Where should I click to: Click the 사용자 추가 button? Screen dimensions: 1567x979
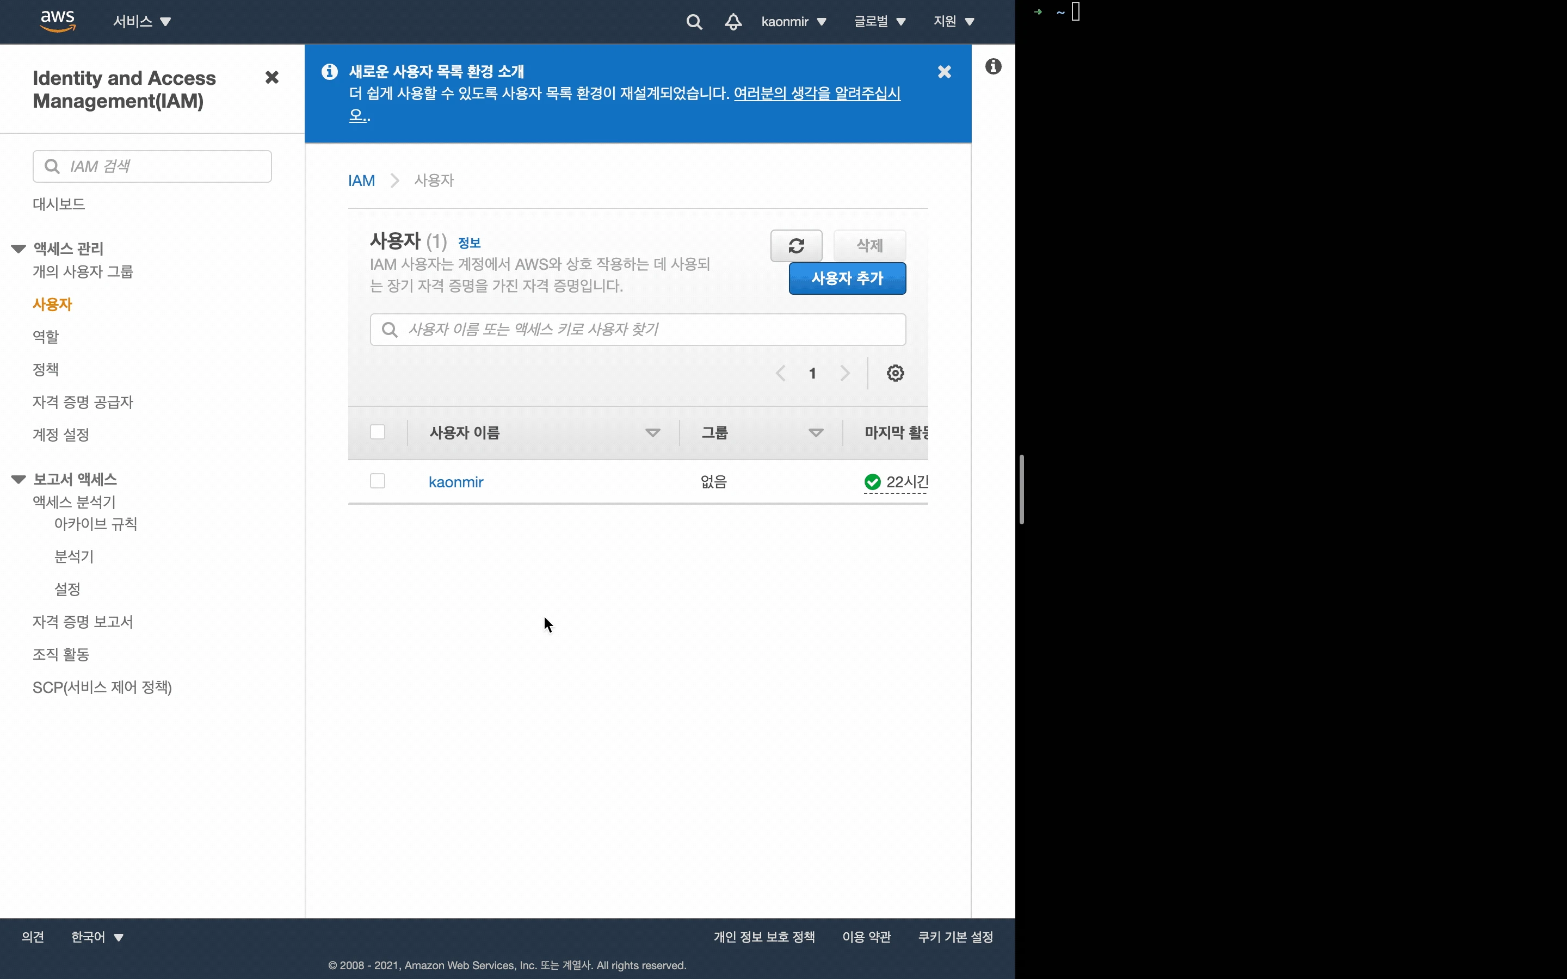click(847, 278)
